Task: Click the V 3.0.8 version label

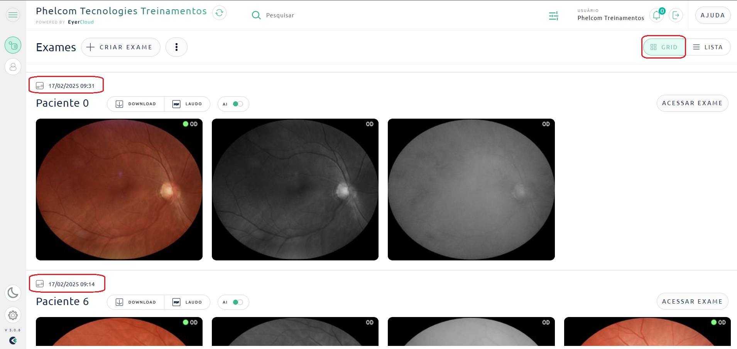Action: tap(13, 330)
